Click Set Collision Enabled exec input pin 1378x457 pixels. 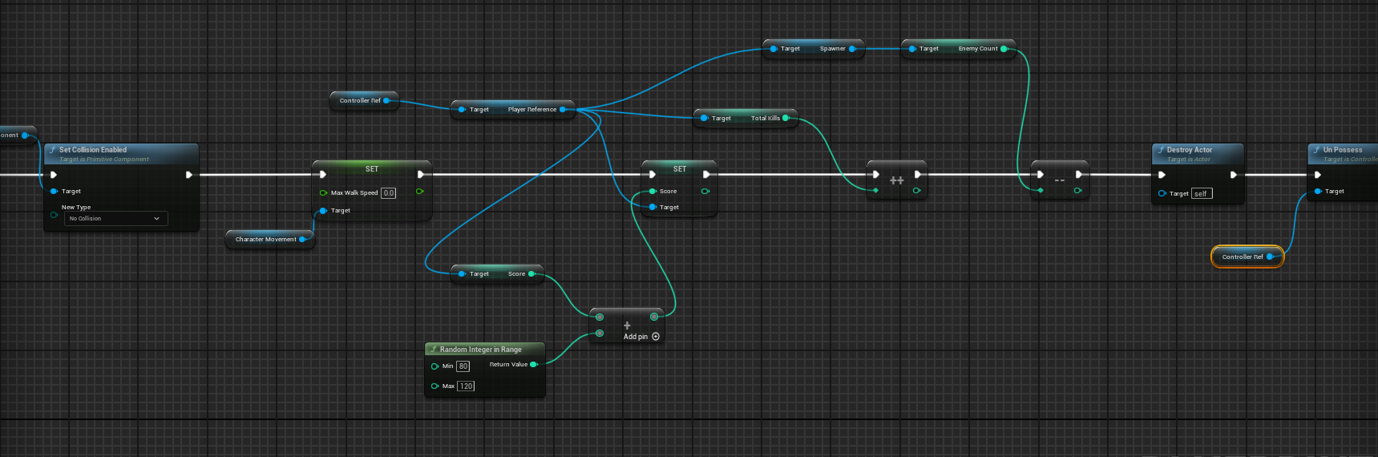coord(54,175)
